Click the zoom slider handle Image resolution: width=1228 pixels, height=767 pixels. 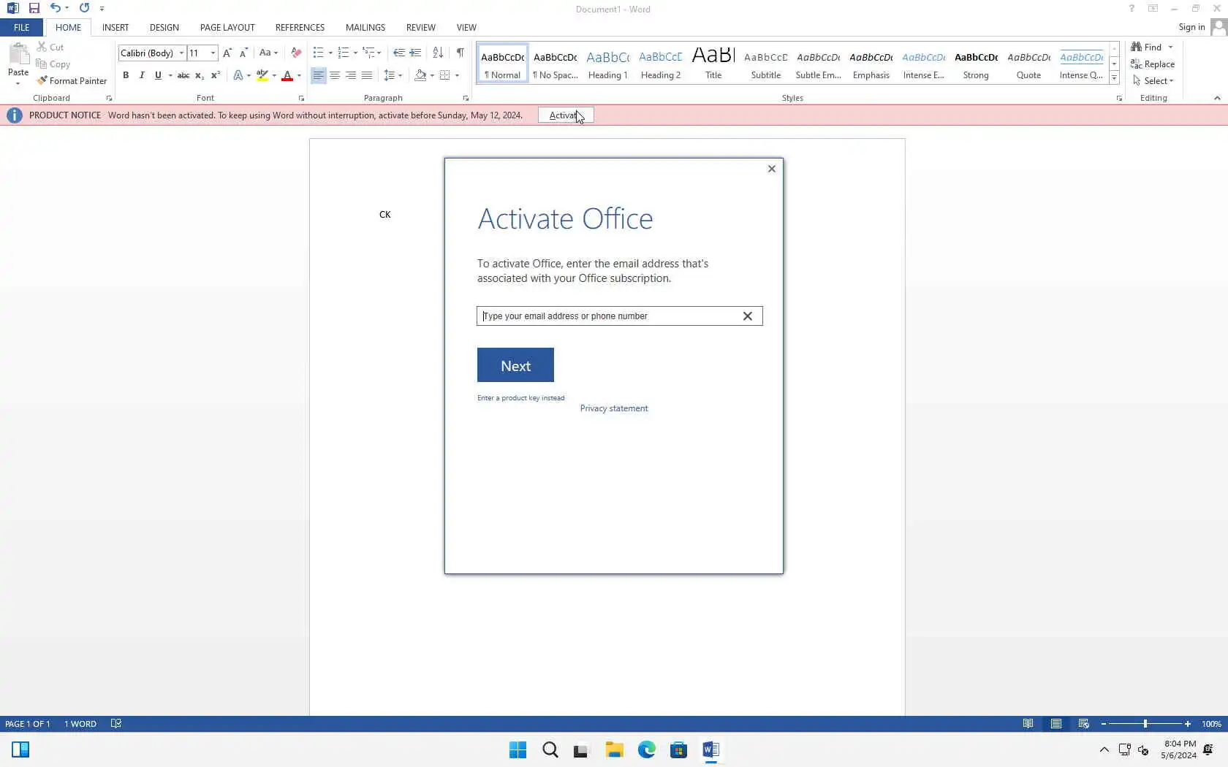[x=1145, y=724]
